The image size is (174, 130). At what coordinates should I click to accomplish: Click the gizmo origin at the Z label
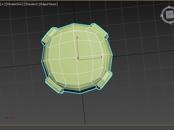(78, 58)
